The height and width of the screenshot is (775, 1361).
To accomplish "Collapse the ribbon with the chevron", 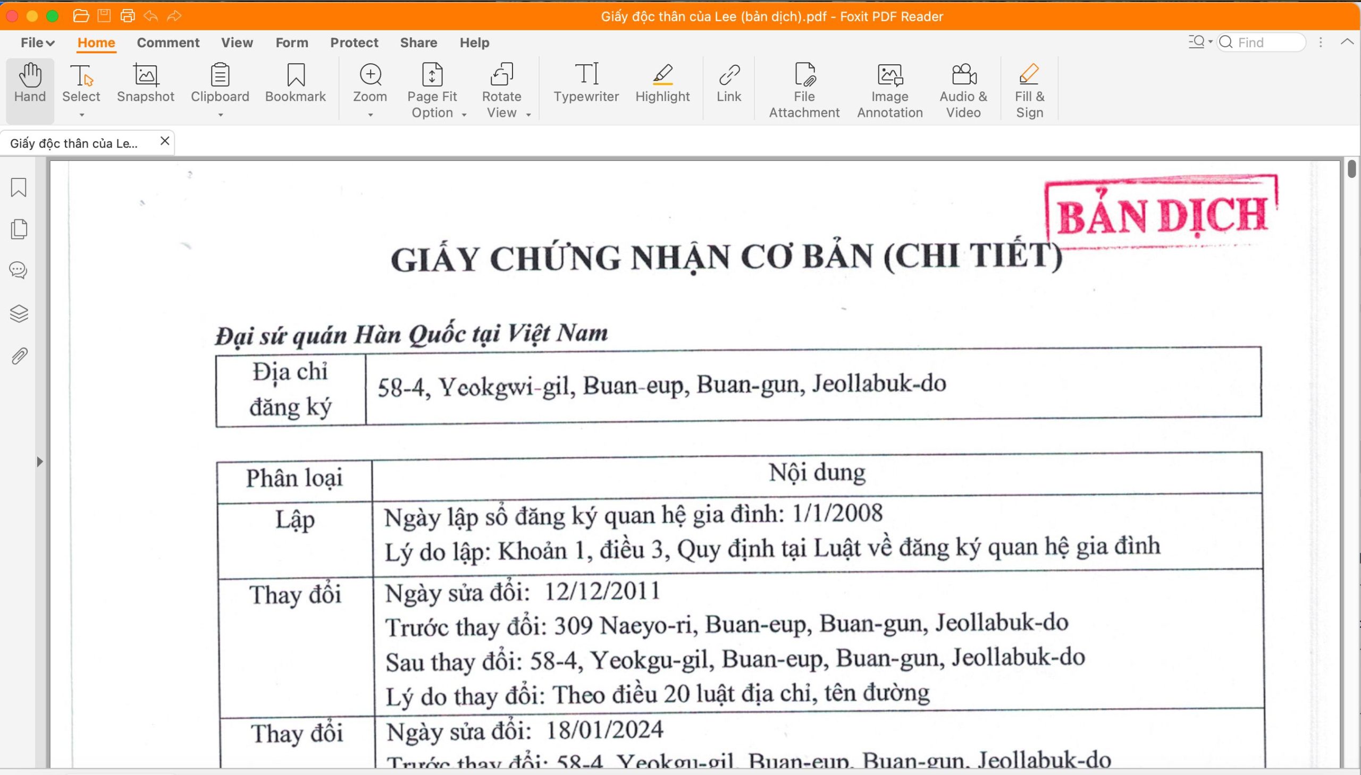I will (1347, 41).
